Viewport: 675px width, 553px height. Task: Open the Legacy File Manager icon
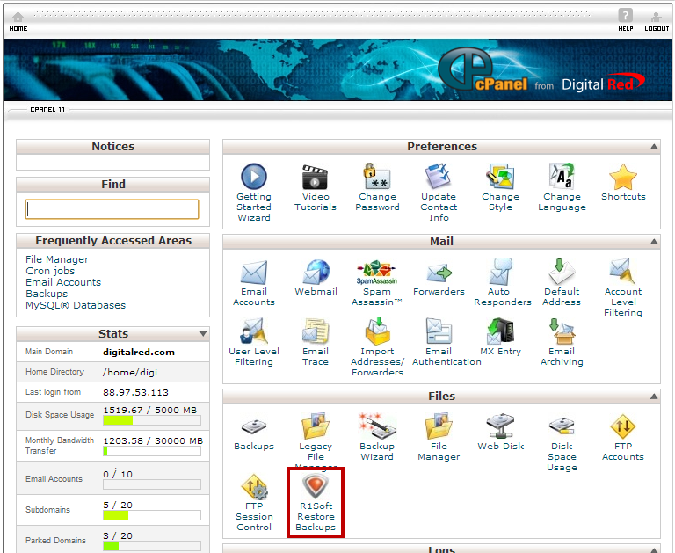coord(316,426)
